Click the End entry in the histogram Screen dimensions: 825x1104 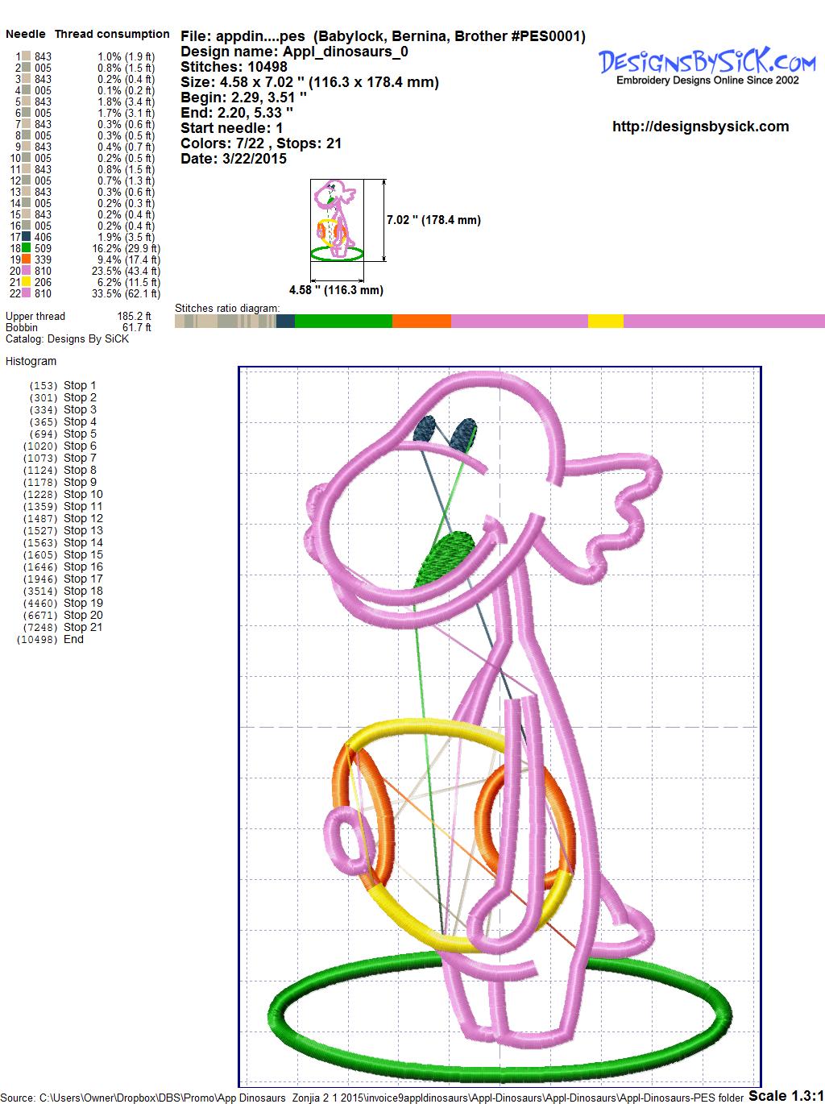click(73, 639)
